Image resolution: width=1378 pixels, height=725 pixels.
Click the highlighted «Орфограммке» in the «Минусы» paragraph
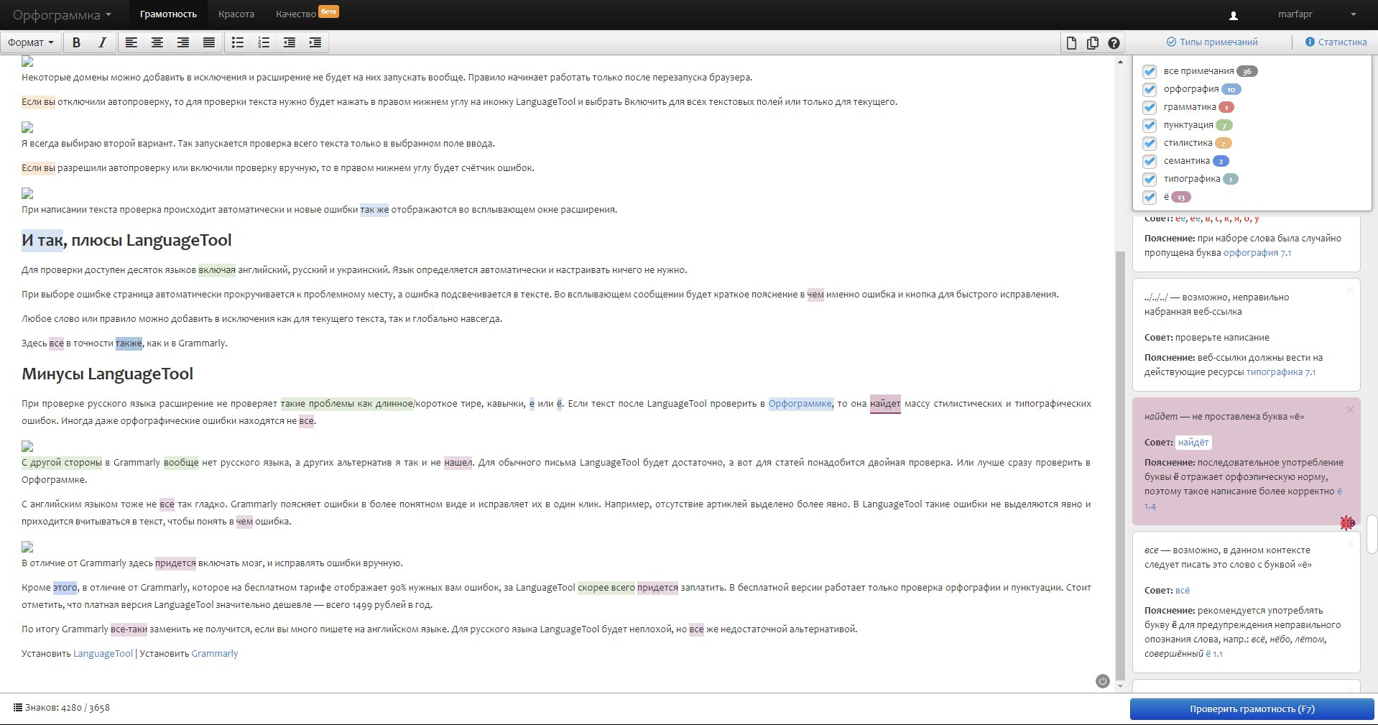pos(800,404)
